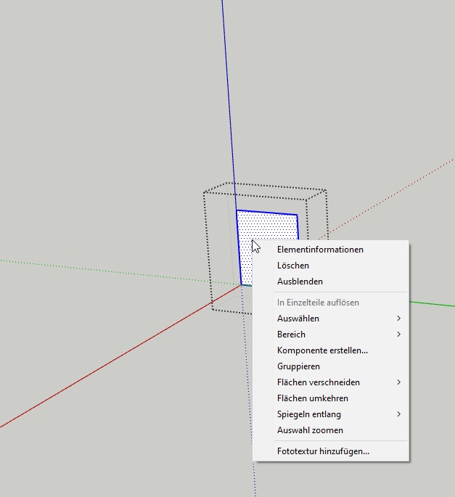
Task: Choose Löschen to delete the selection
Action: [x=293, y=266]
